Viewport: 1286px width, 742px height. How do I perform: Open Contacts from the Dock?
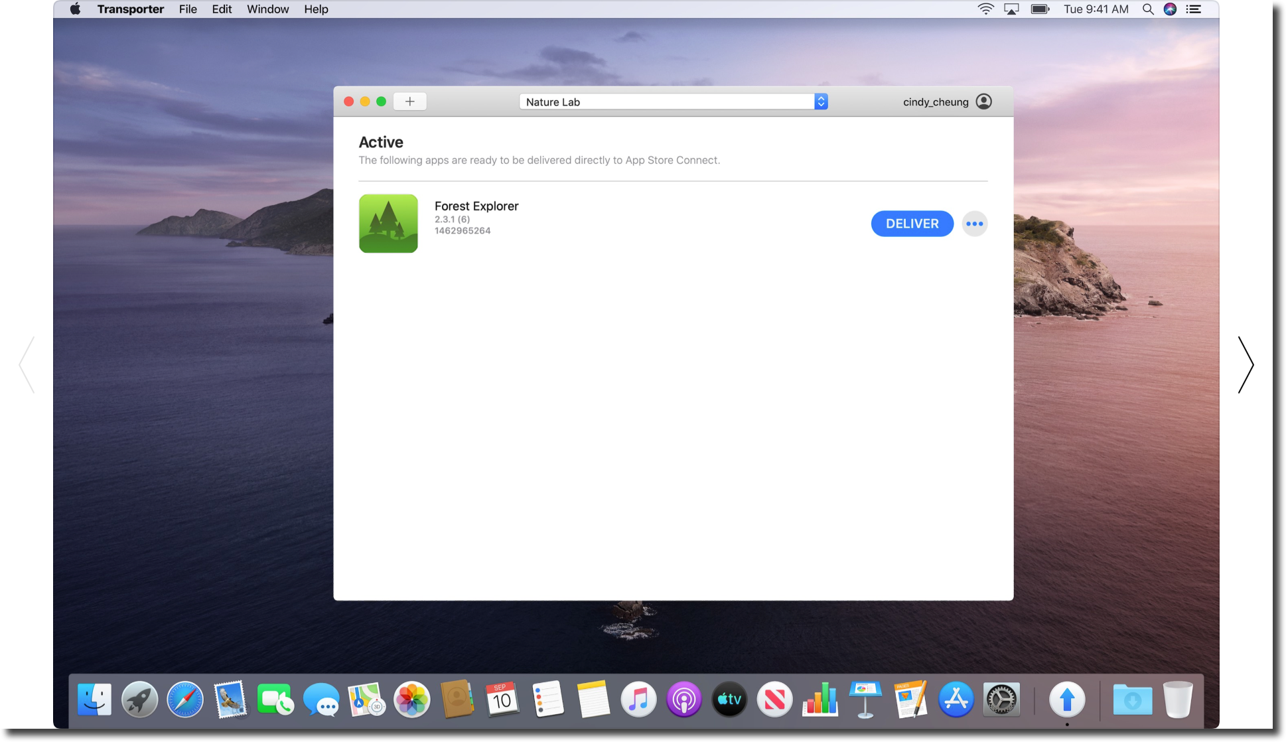(457, 700)
